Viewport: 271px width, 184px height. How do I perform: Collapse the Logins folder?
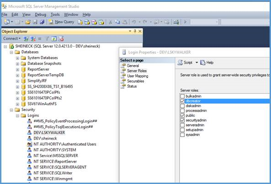17,116
